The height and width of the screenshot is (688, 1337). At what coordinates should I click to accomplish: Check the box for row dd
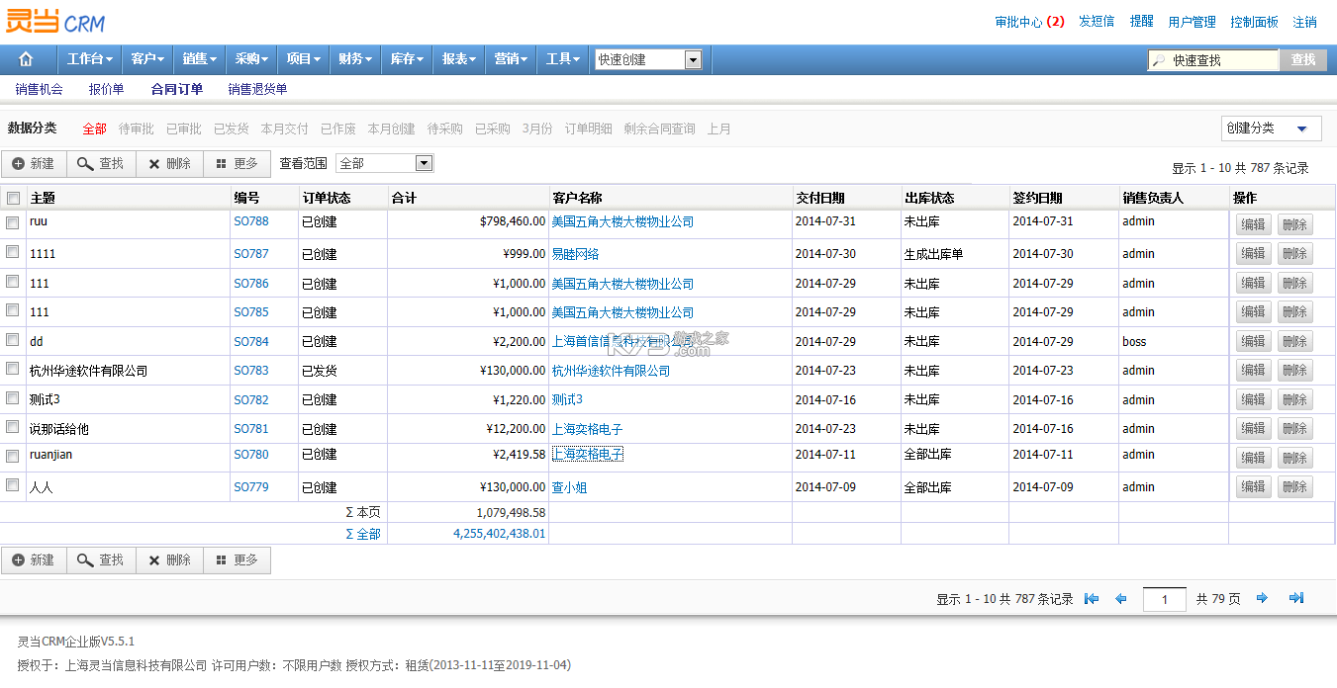[13, 339]
